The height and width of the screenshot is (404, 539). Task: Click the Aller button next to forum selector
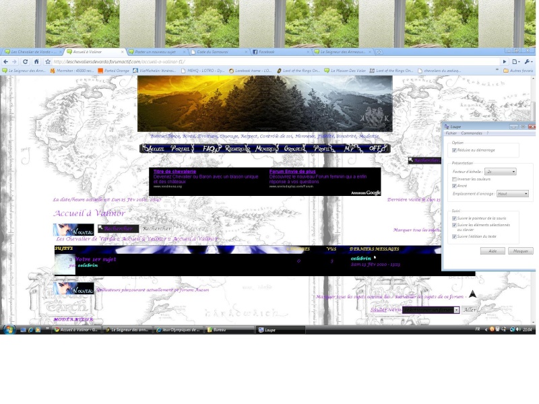click(470, 310)
